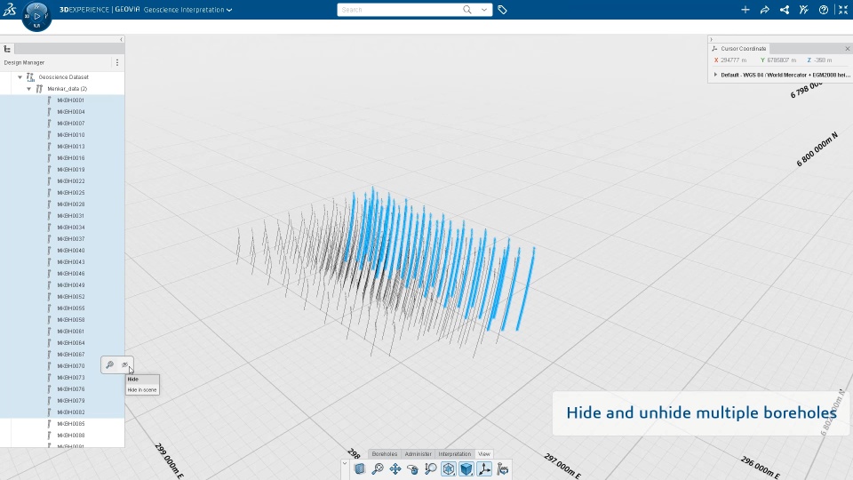The height and width of the screenshot is (480, 853).
Task: Select the View tab
Action: (x=484, y=454)
